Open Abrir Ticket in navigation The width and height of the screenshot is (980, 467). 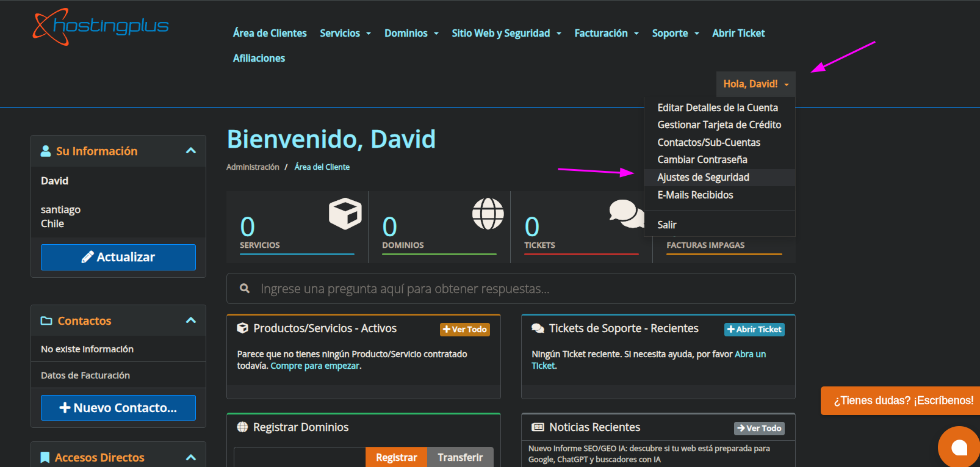(738, 33)
